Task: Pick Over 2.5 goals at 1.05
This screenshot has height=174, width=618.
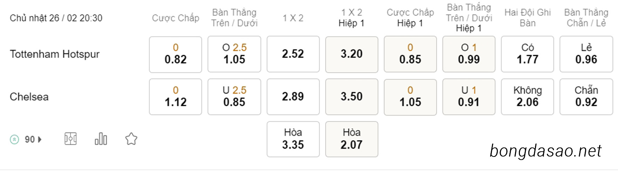Action: (x=234, y=54)
